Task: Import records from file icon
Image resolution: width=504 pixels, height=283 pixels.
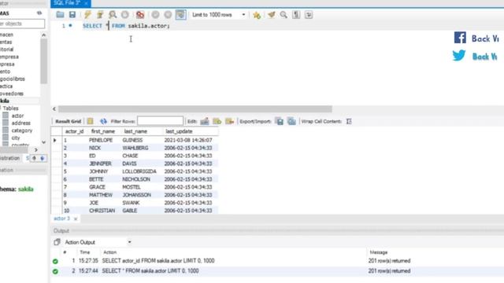Action: 292,121
